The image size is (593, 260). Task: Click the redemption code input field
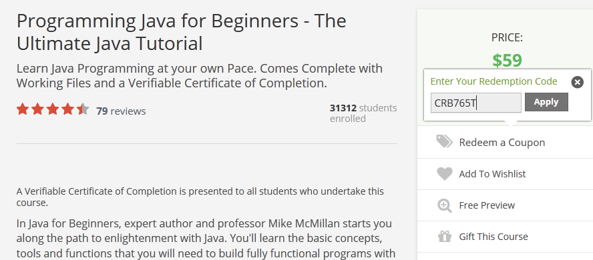coord(475,103)
